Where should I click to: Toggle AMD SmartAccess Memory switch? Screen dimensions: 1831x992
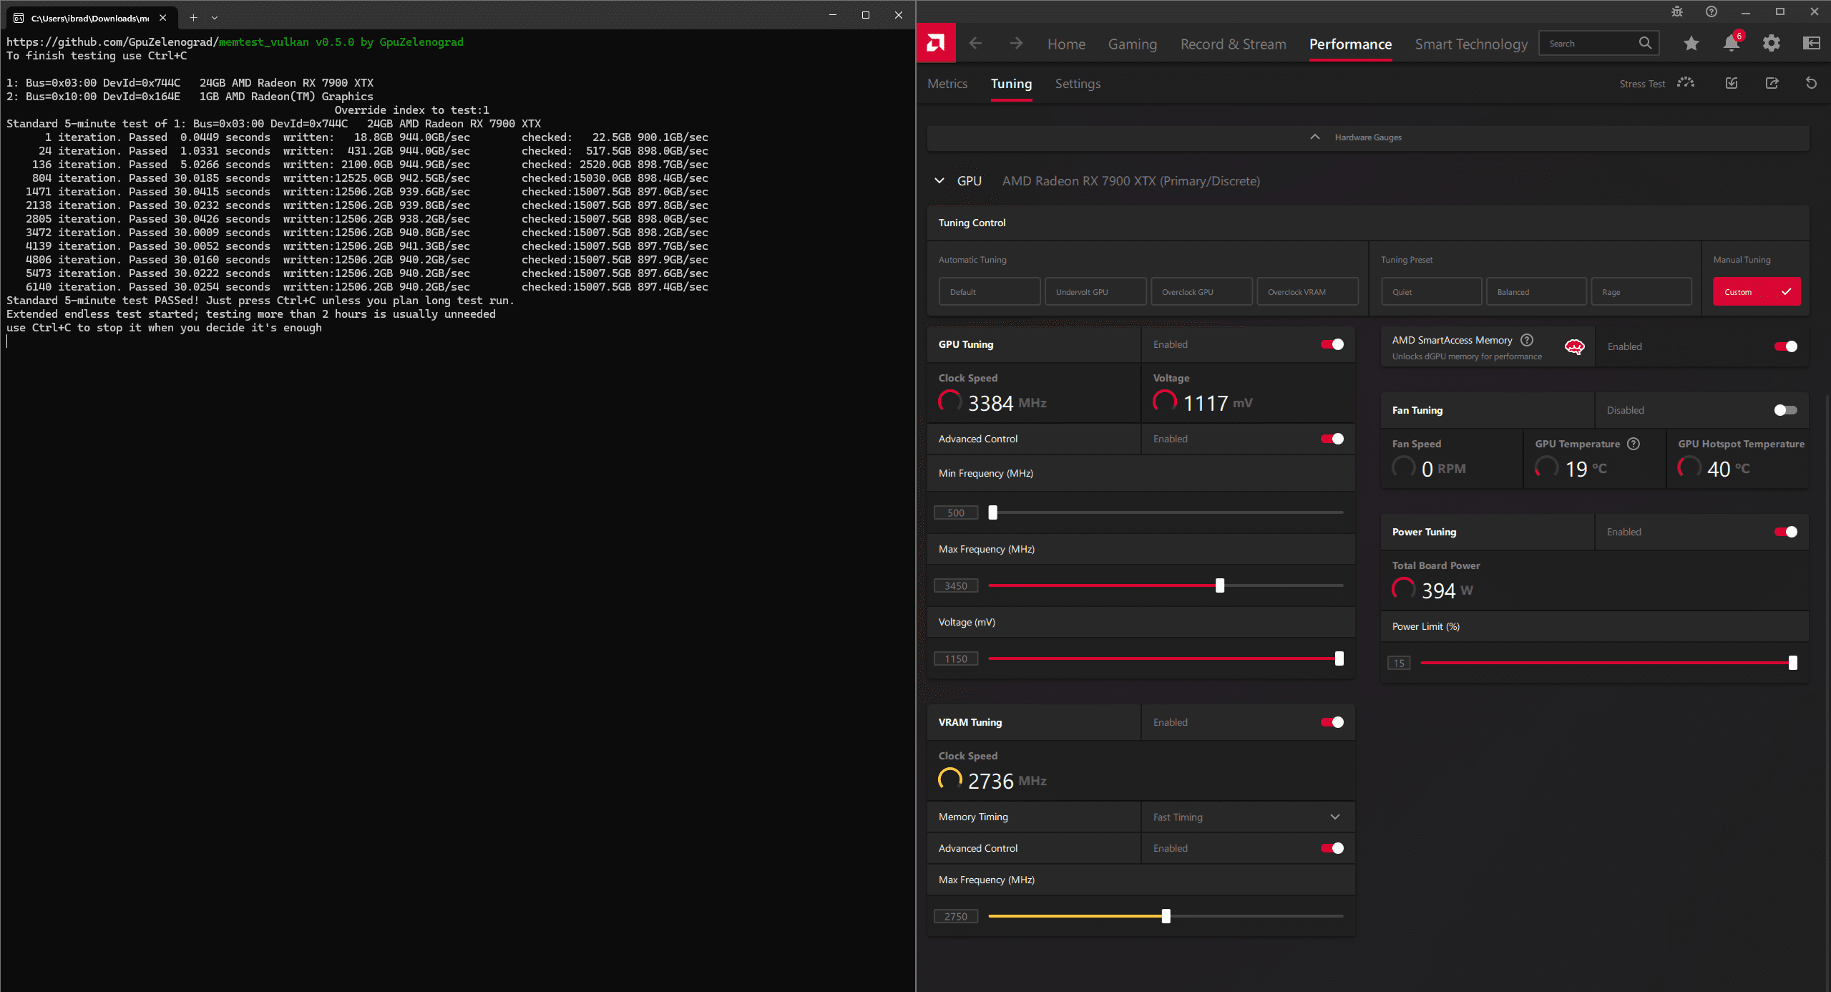tap(1785, 346)
